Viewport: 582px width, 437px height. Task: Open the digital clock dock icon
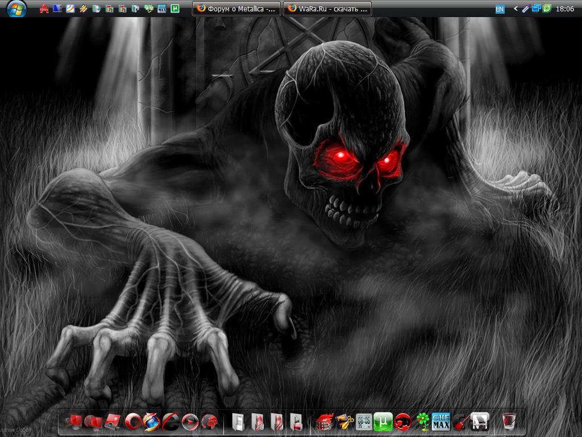click(x=364, y=422)
